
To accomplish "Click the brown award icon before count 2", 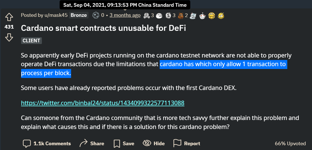I will [181, 15].
